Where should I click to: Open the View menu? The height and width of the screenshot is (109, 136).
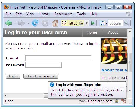[x=30, y=14]
